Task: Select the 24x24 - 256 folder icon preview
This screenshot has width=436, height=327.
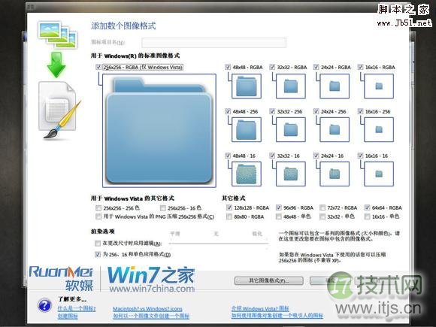Action: (335, 129)
